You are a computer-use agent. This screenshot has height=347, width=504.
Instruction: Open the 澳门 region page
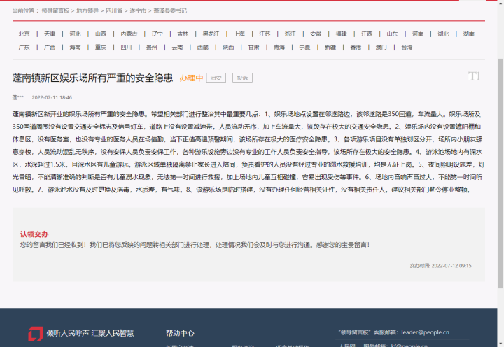click(x=381, y=48)
